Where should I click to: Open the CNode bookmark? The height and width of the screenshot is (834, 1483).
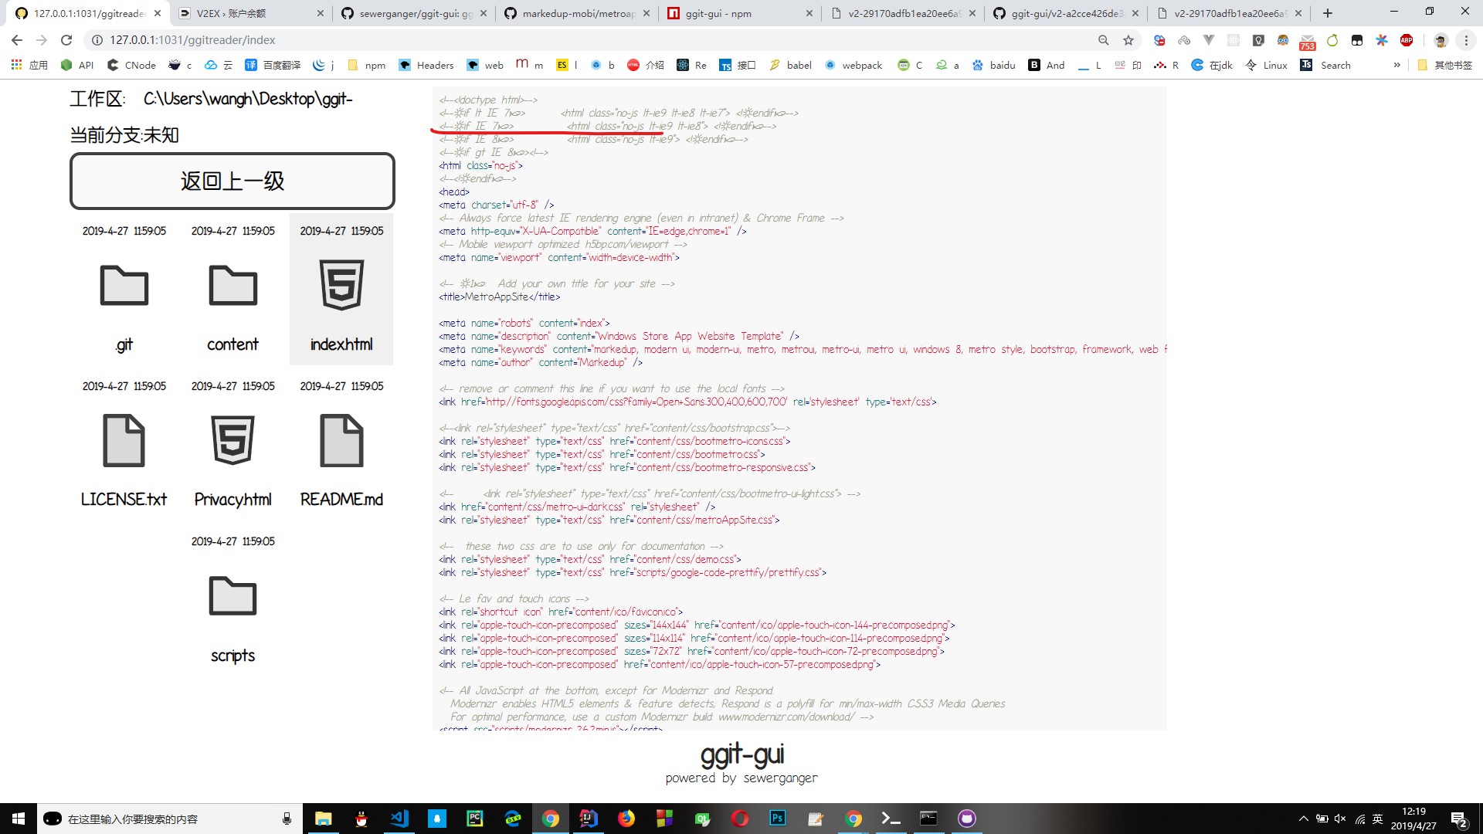(131, 66)
